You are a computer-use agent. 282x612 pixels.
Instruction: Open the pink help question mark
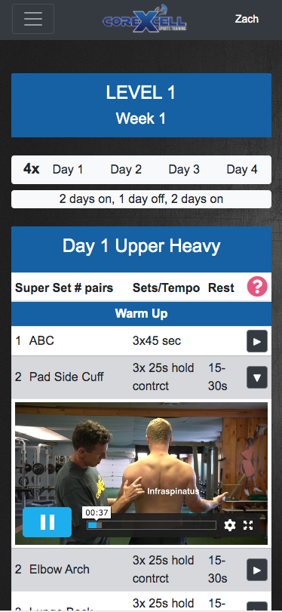click(x=257, y=287)
